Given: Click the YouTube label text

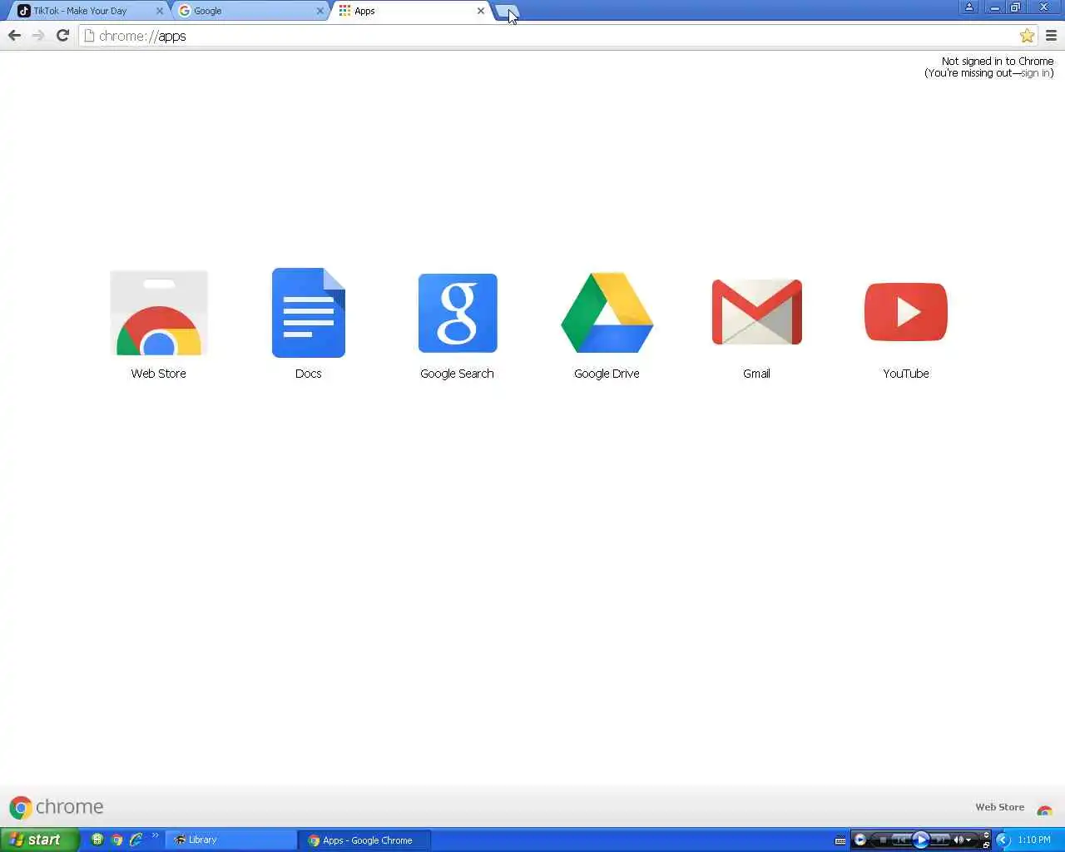Looking at the screenshot, I should (906, 374).
